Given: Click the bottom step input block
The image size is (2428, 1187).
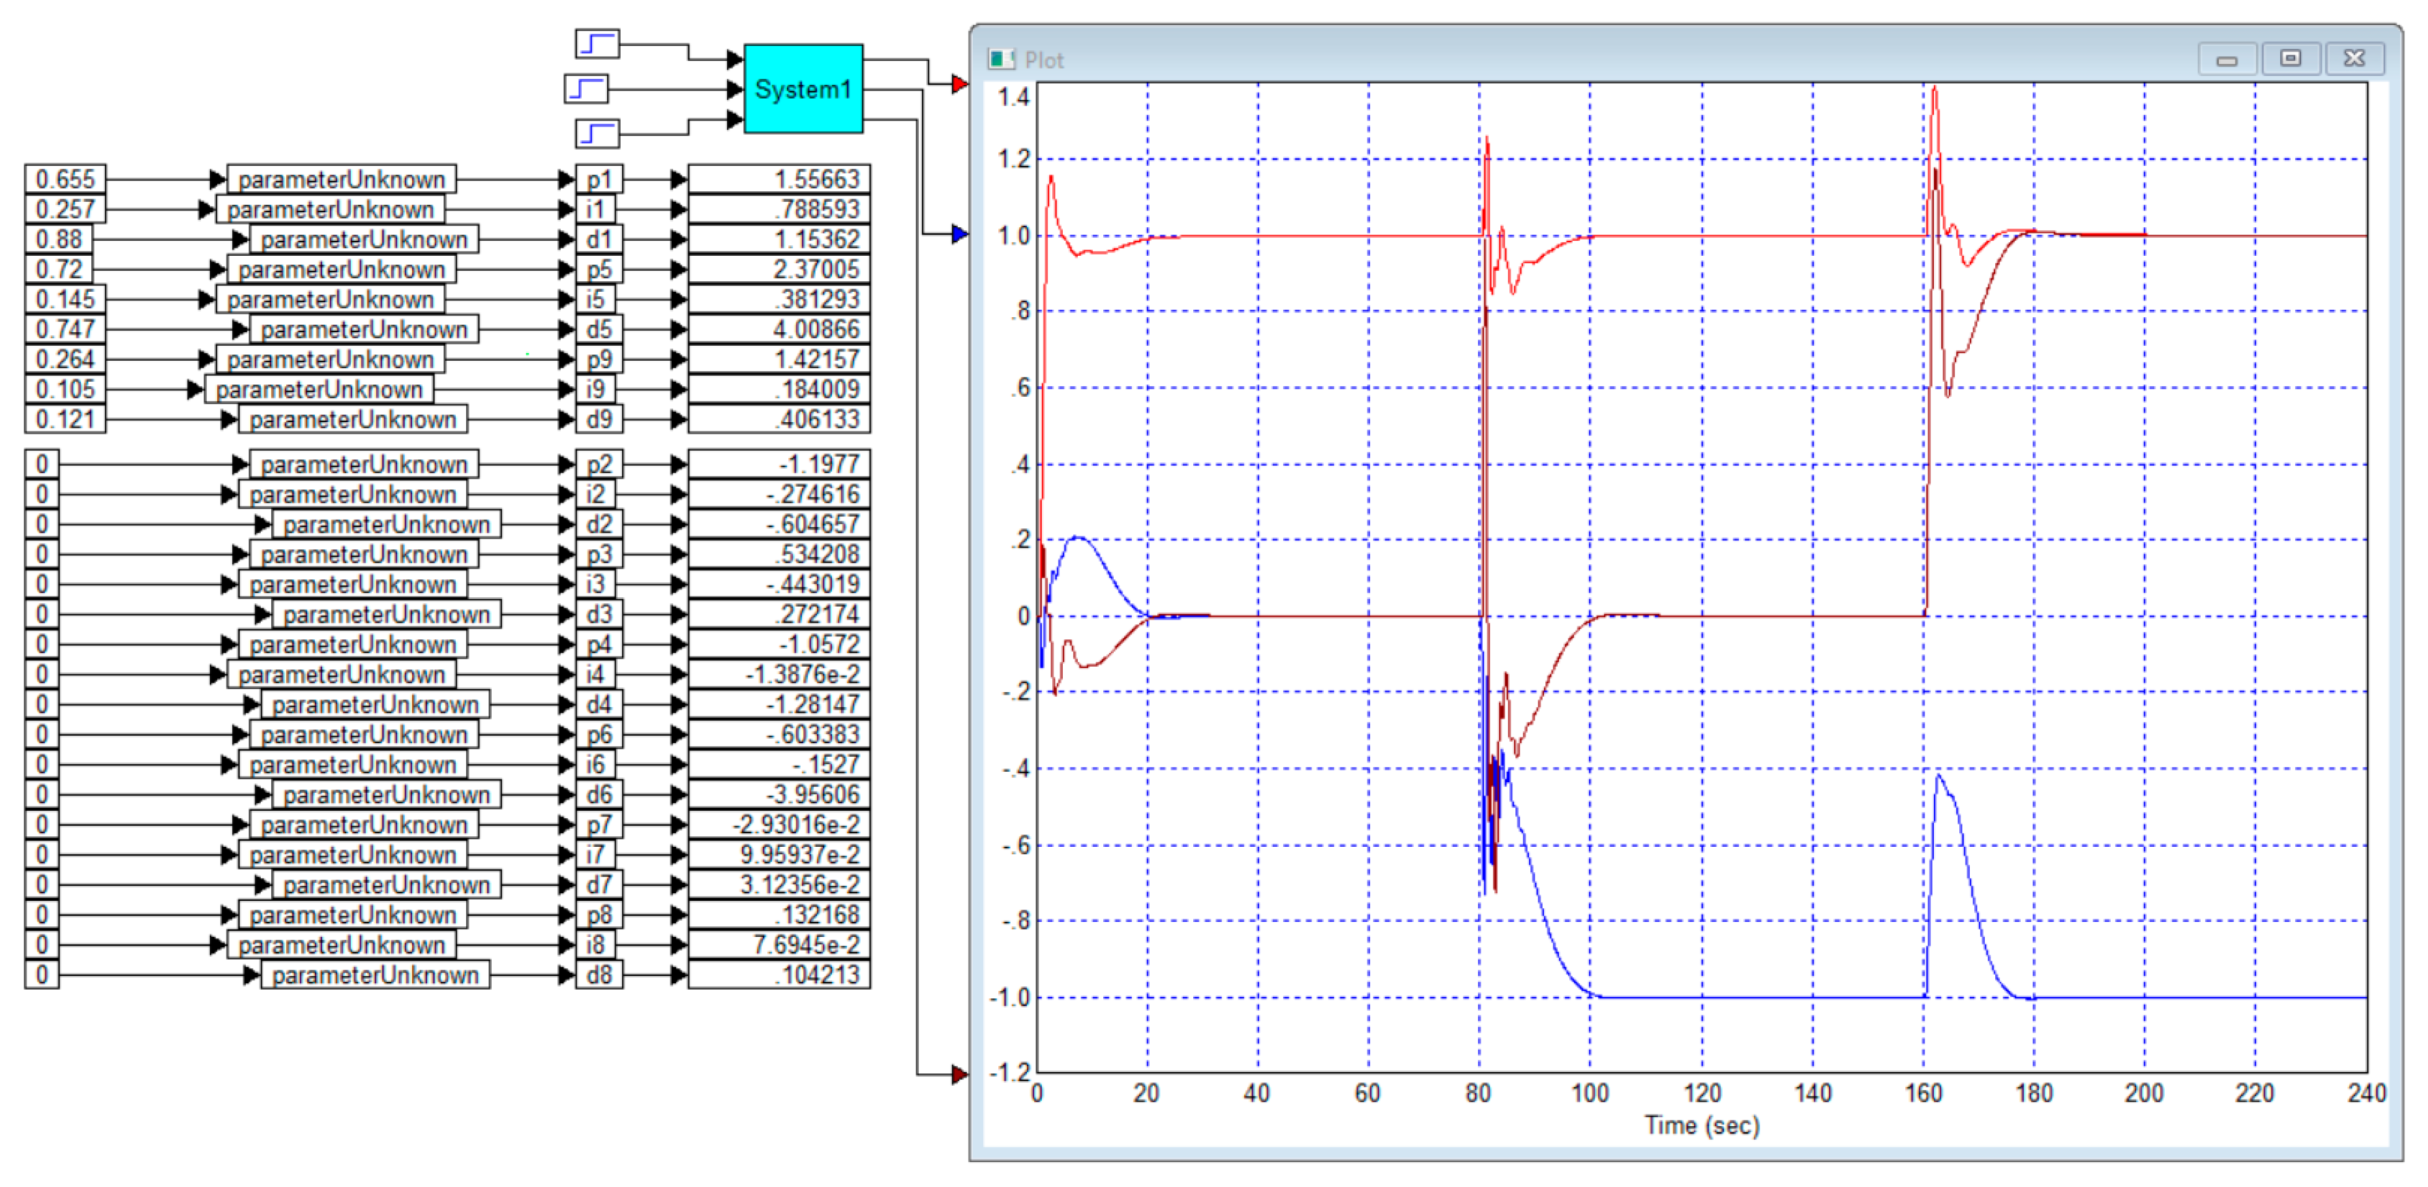Looking at the screenshot, I should tap(597, 133).
